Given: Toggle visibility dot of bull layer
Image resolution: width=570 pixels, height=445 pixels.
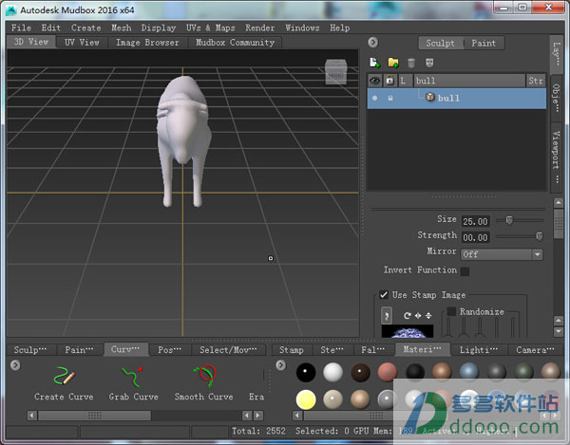Looking at the screenshot, I should coord(375,98).
